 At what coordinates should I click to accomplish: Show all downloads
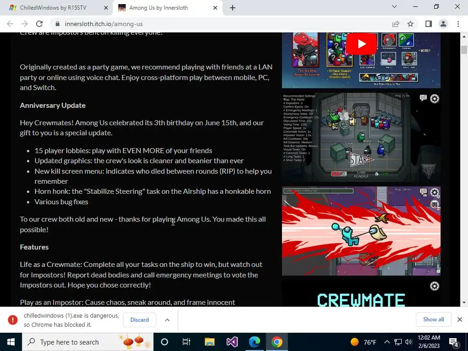(433, 319)
